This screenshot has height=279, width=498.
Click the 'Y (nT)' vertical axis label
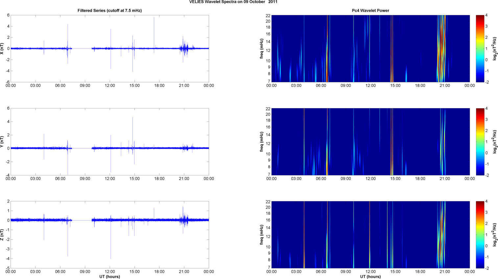point(2,142)
